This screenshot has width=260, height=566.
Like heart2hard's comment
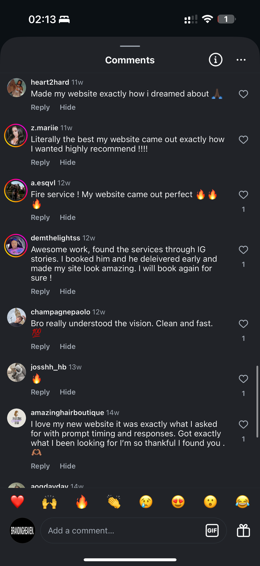click(x=243, y=94)
